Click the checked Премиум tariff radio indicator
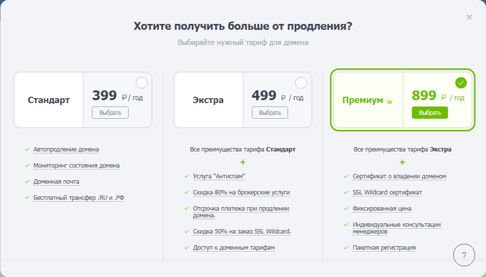 pyautogui.click(x=461, y=83)
